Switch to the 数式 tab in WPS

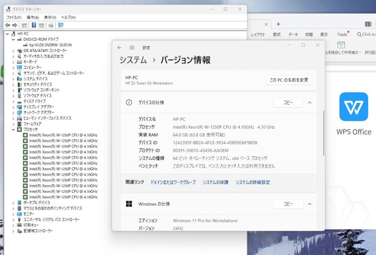coord(277,35)
